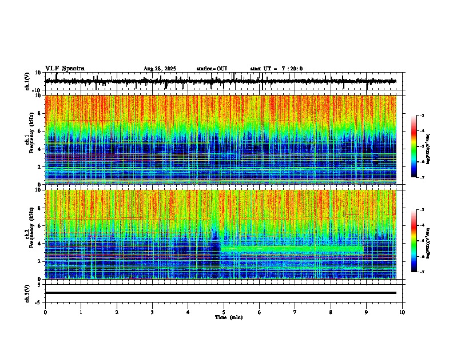Click the "7" tick on the Time axis
This screenshot has height=350, width=453.
pyautogui.click(x=295, y=312)
